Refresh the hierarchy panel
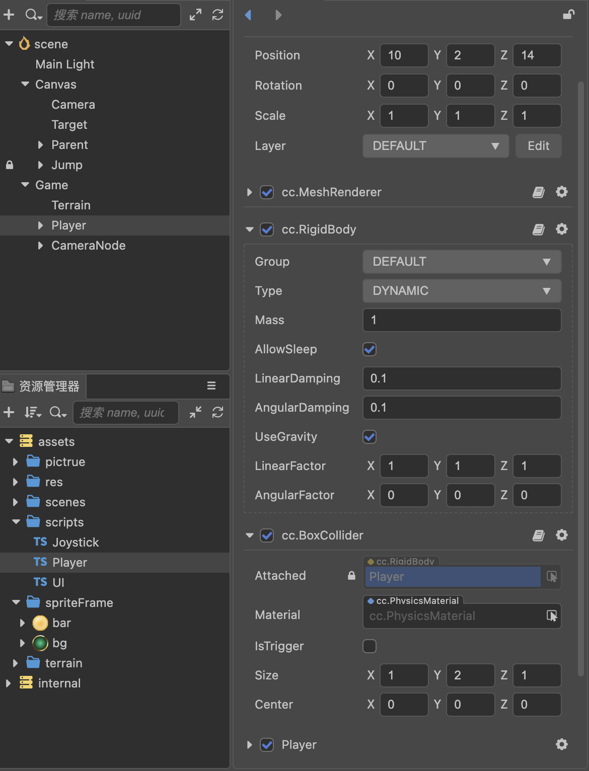 [217, 15]
